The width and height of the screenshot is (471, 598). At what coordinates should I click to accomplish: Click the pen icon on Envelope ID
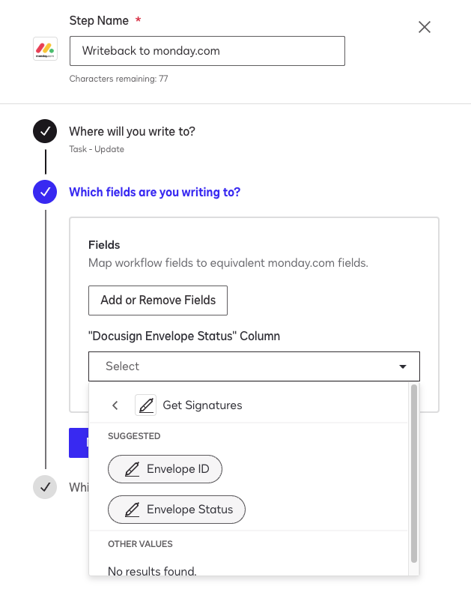(133, 470)
